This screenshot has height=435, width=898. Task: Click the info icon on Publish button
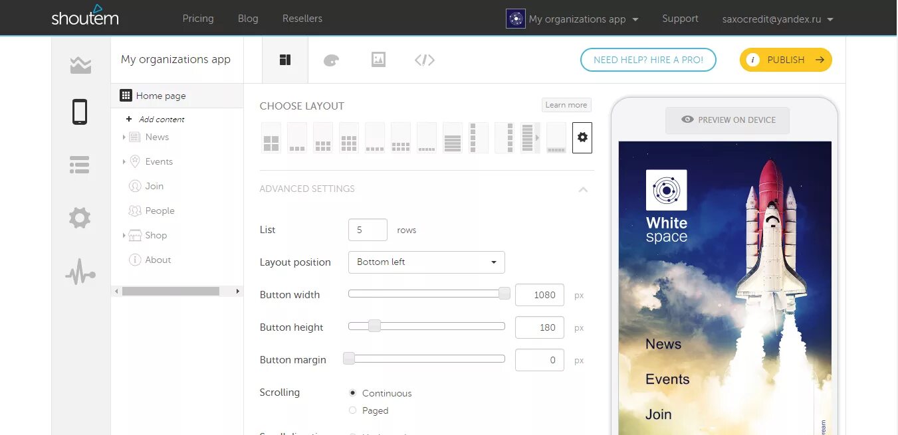pos(753,60)
